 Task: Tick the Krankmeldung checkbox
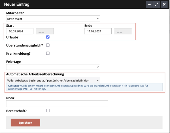point(48,53)
